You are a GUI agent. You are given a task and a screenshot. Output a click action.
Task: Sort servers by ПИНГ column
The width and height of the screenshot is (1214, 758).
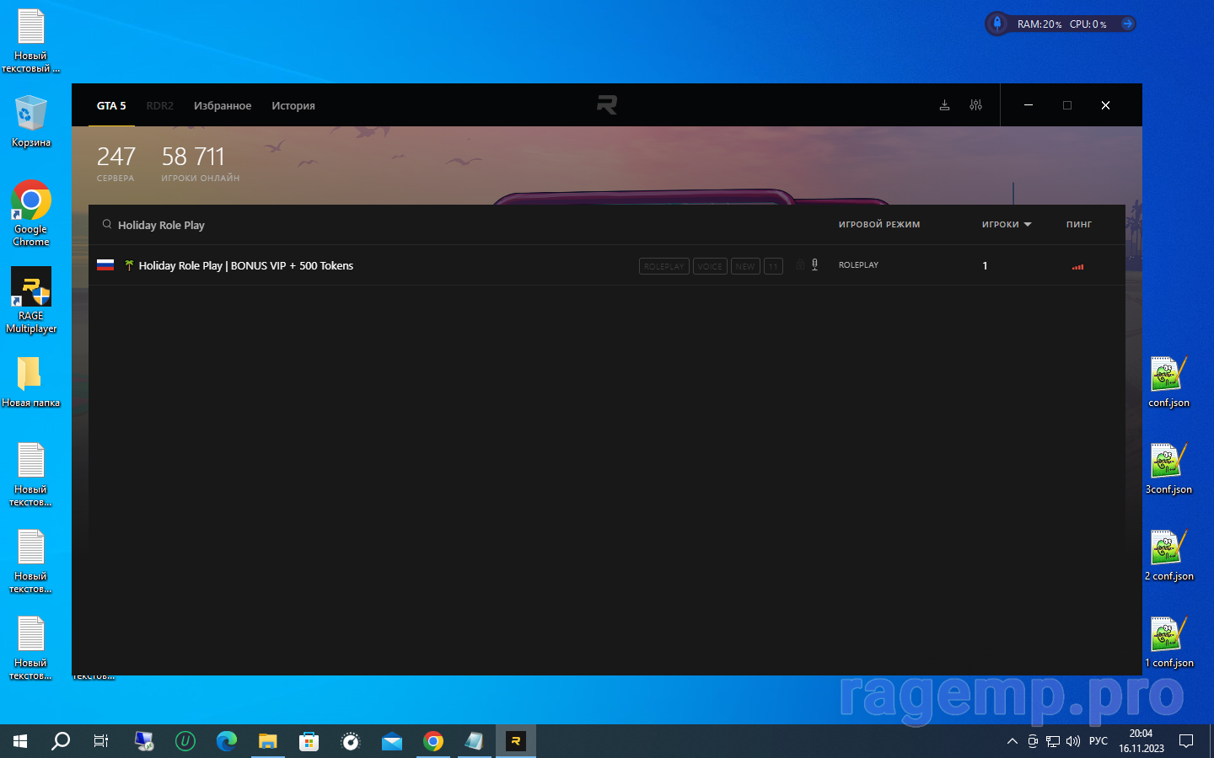[1078, 224]
